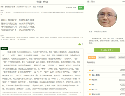Image resolution: width=125 pixels, height=96 pixels.
Task: Click the orange bullet next to 春日
Action: [x=90, y=70]
